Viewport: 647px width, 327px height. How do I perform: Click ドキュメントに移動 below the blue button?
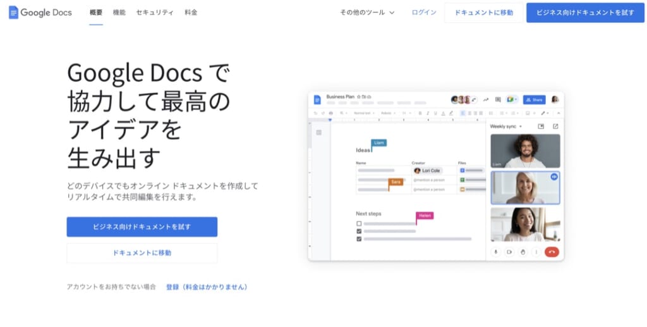[x=142, y=253]
